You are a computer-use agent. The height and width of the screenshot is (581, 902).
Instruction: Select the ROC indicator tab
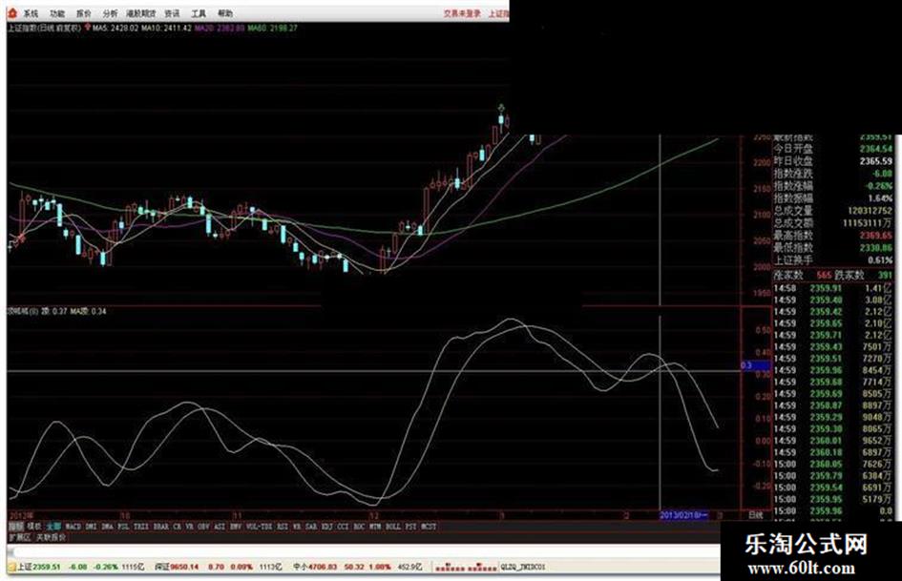coord(359,527)
